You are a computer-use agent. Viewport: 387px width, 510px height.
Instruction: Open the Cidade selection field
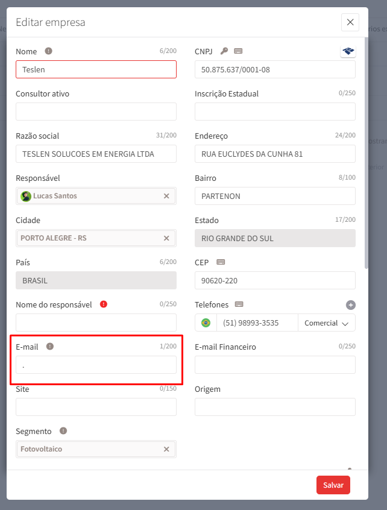click(90, 238)
